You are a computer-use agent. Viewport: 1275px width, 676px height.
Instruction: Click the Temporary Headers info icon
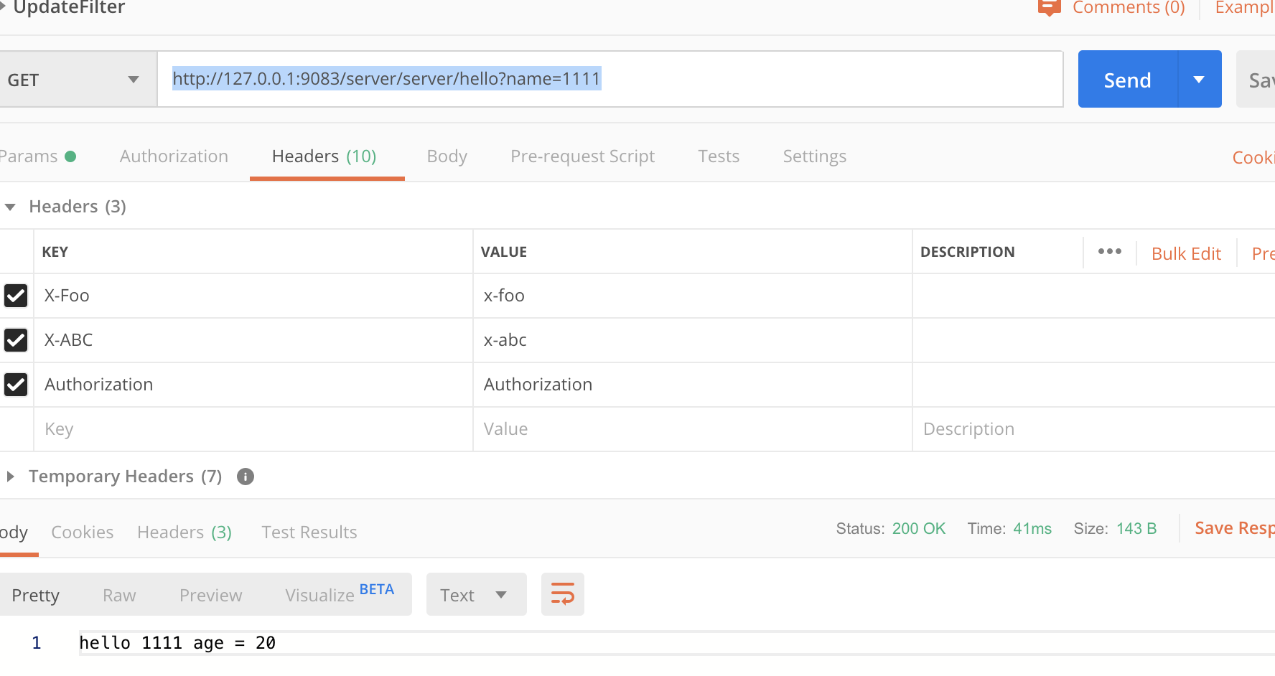pyautogui.click(x=246, y=477)
